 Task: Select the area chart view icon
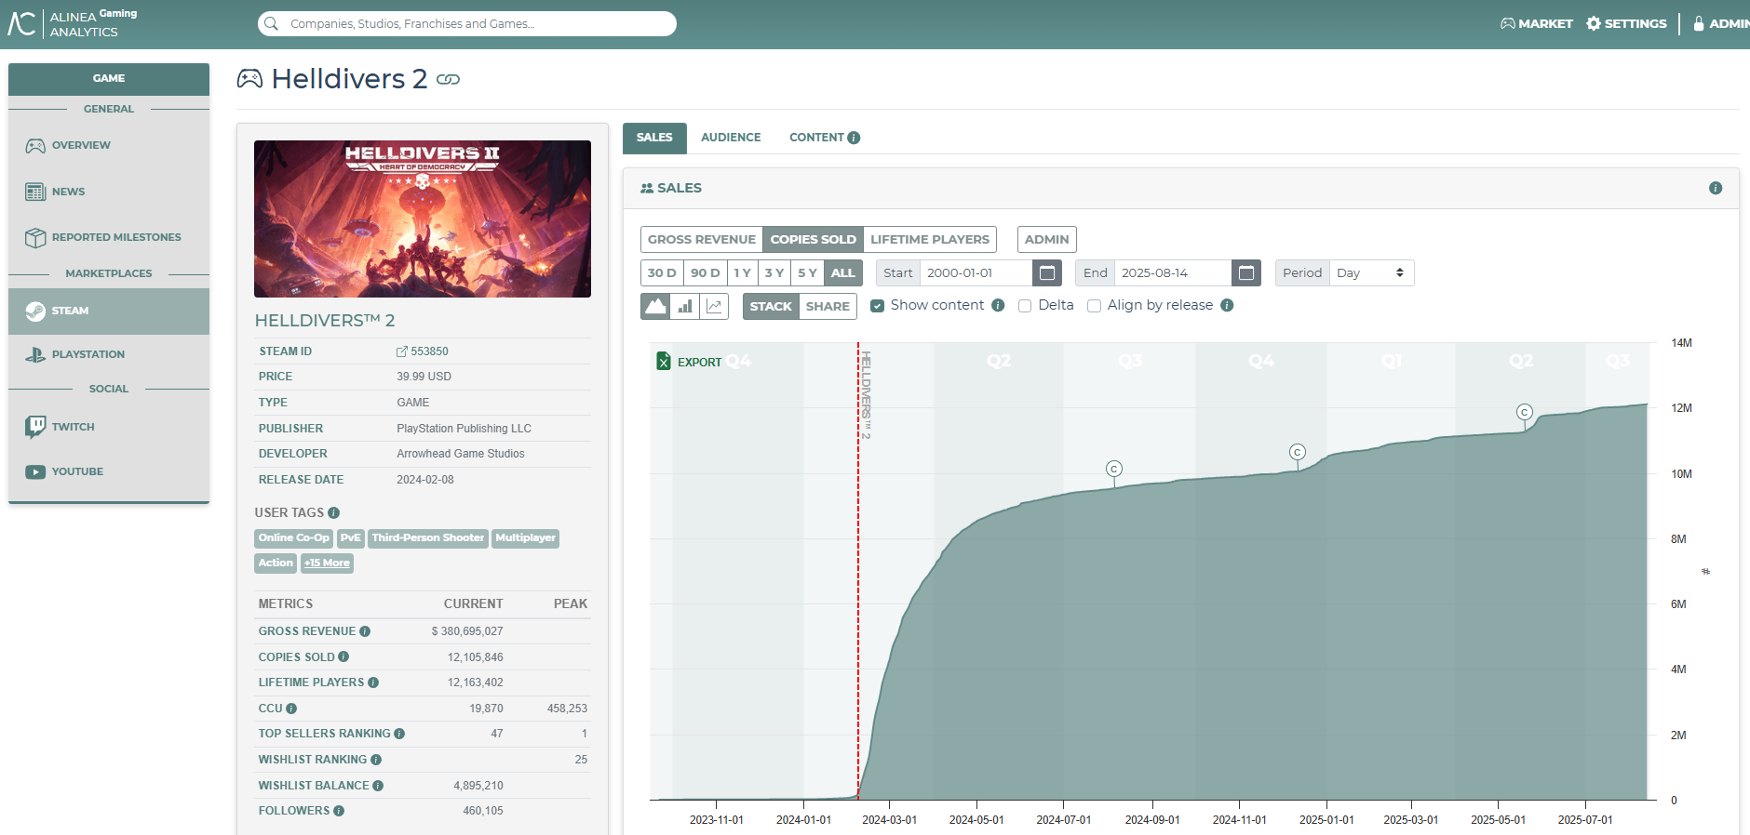[x=656, y=306]
